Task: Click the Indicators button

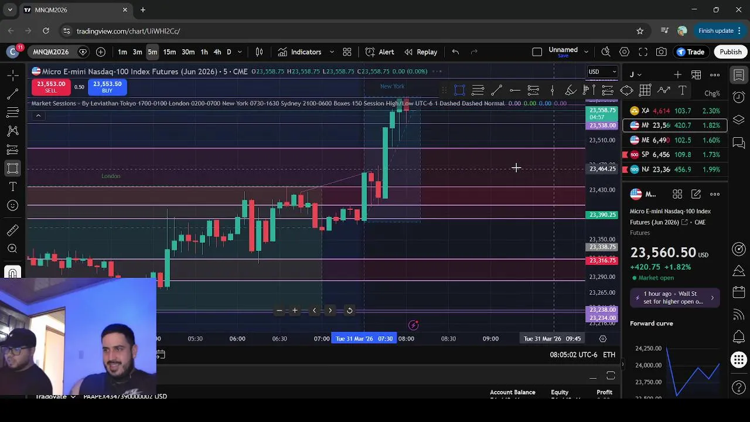Action: coord(299,52)
